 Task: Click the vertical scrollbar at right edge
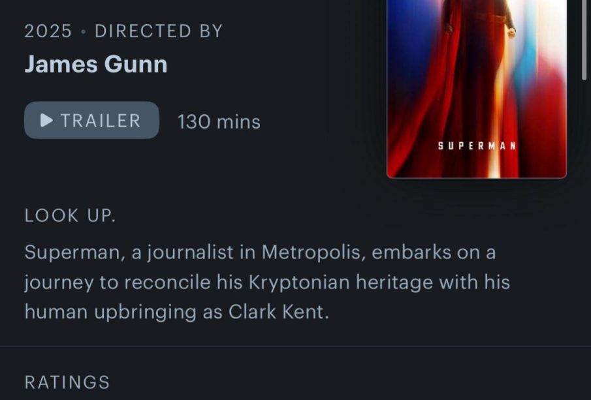coord(584,40)
